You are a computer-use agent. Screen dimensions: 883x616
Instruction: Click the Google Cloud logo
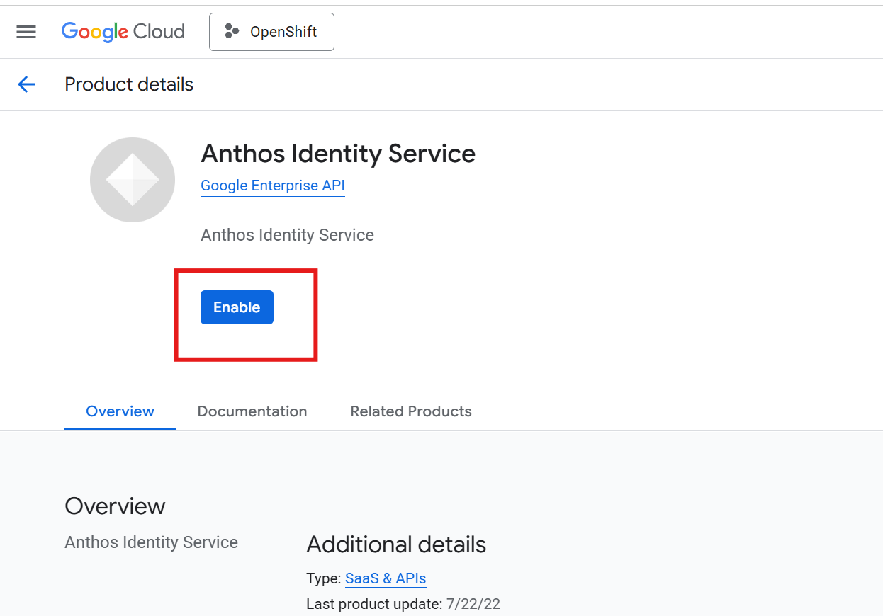pos(123,32)
